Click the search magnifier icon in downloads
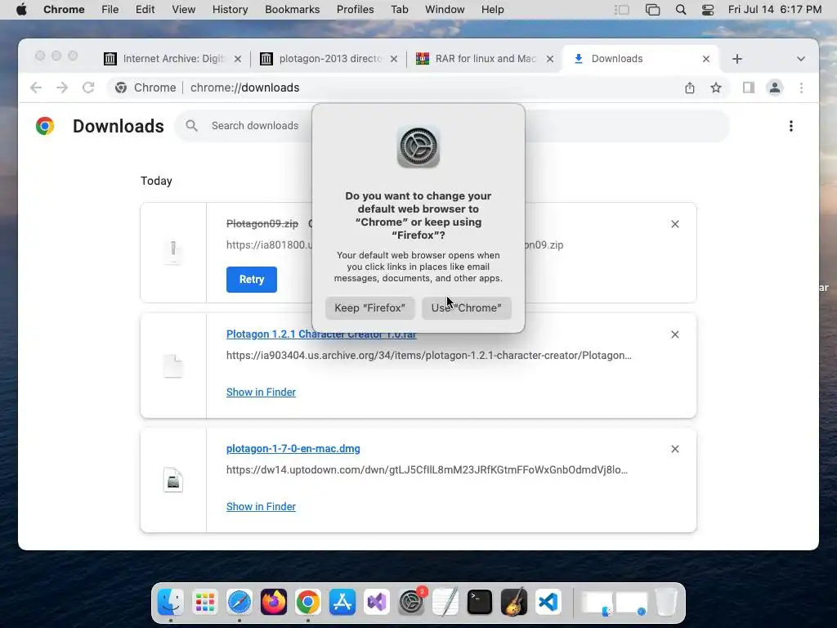Screen dimensions: 837x628 pyautogui.click(x=191, y=126)
